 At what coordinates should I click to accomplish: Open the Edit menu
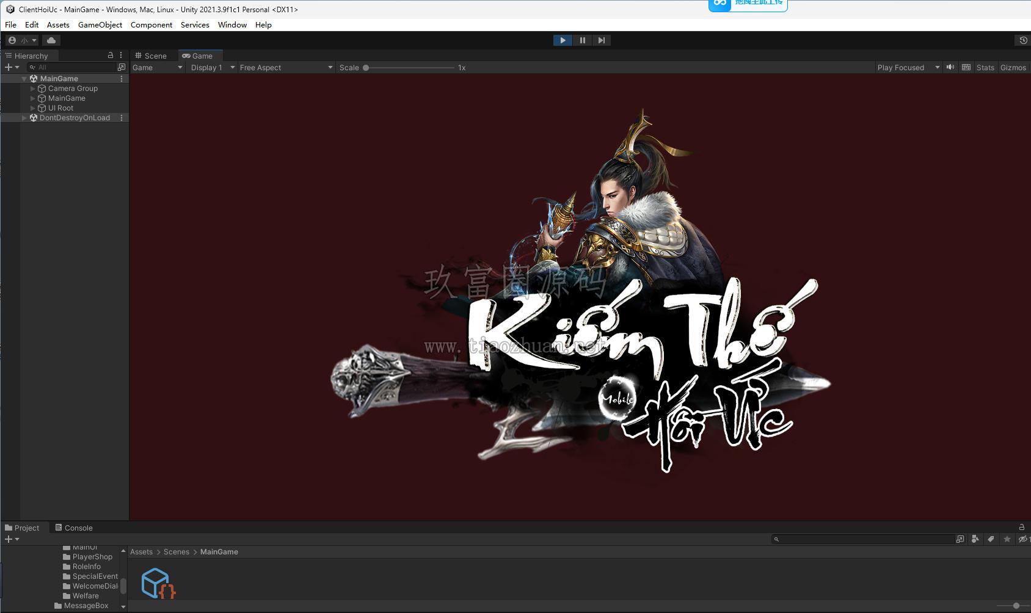(32, 25)
